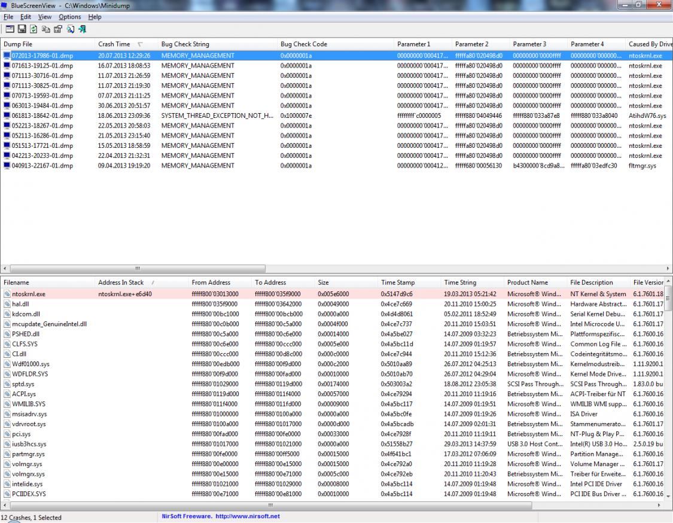Viewport: 673px width, 523px height.
Task: Click the fltmgr.sys caused-by-driver cell
Action: [x=642, y=166]
